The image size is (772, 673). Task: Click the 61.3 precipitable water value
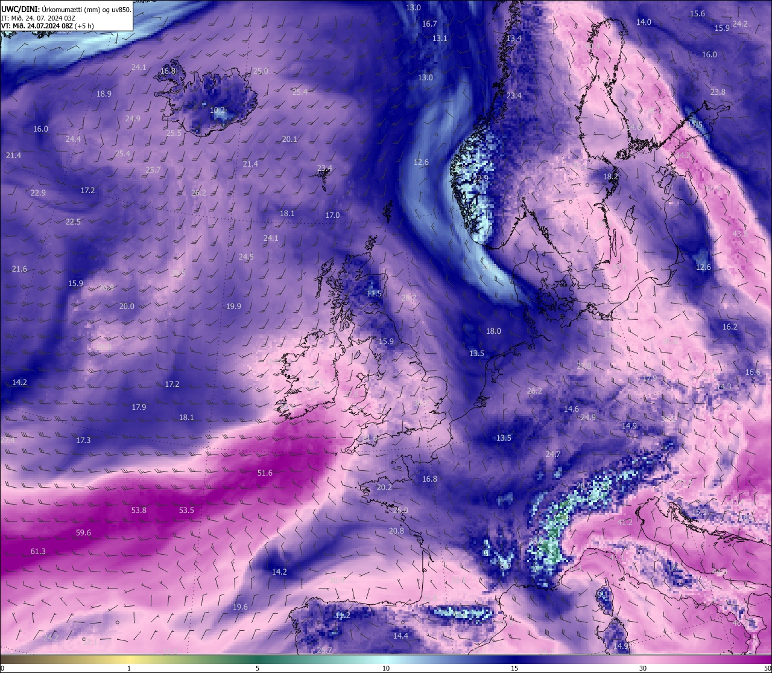coord(38,552)
